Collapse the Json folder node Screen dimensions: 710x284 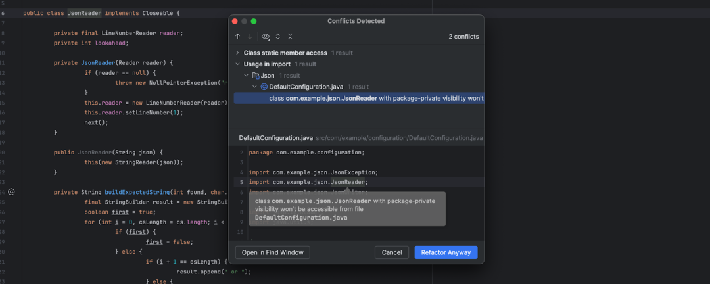click(247, 76)
